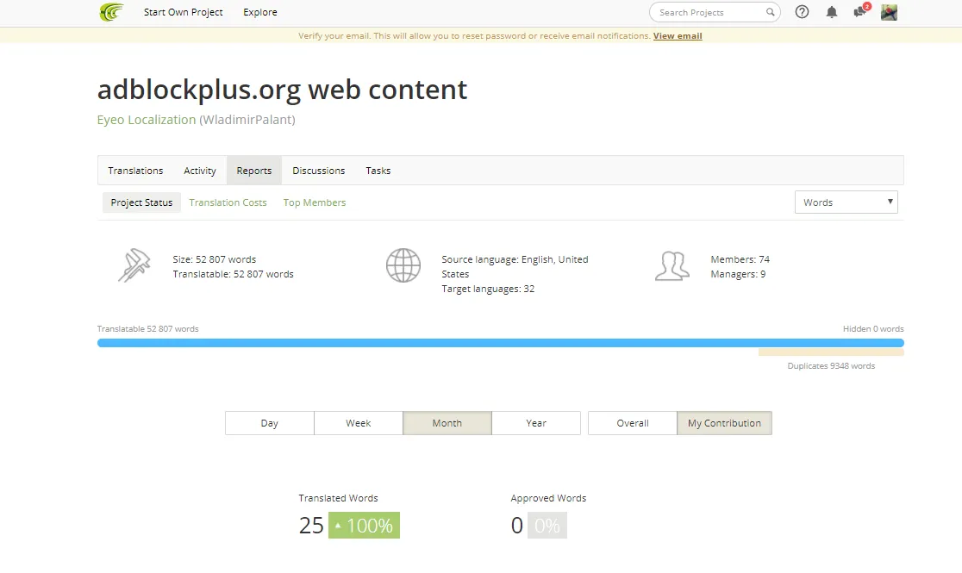Viewport: 962px width, 573px height.
Task: Switch to Overall statistics
Action: [633, 423]
